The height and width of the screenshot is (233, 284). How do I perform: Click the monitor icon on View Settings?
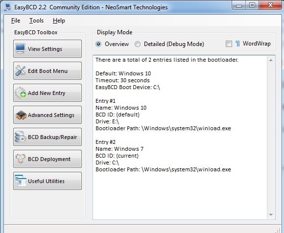point(20,48)
